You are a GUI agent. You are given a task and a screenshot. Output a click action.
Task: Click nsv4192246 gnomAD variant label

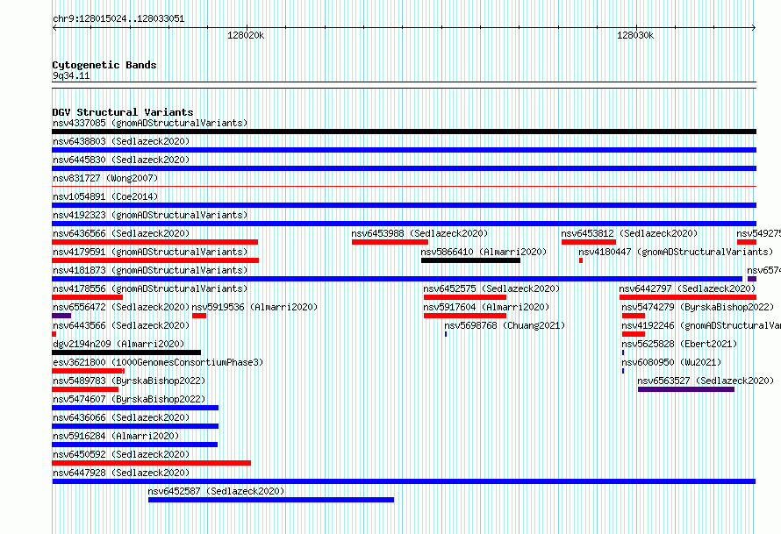pyautogui.click(x=701, y=325)
